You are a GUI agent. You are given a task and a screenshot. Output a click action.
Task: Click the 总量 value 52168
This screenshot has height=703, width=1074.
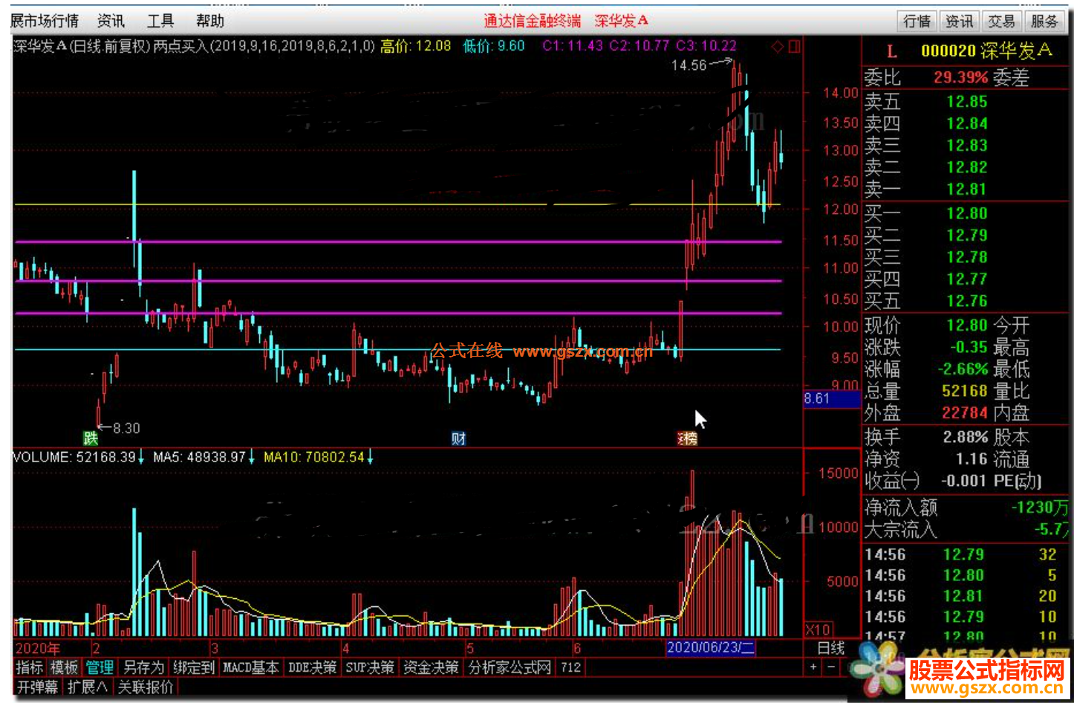pyautogui.click(x=965, y=390)
